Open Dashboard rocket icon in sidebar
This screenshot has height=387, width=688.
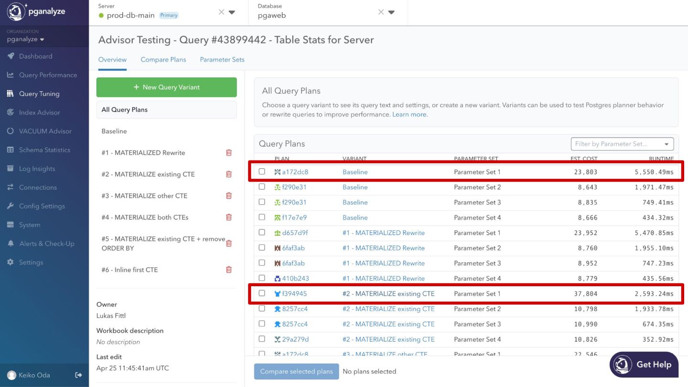[11, 56]
